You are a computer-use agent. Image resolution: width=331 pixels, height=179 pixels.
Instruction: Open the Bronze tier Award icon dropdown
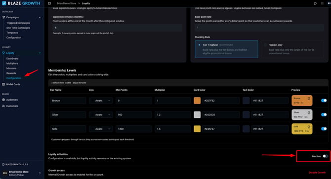coord(101,101)
